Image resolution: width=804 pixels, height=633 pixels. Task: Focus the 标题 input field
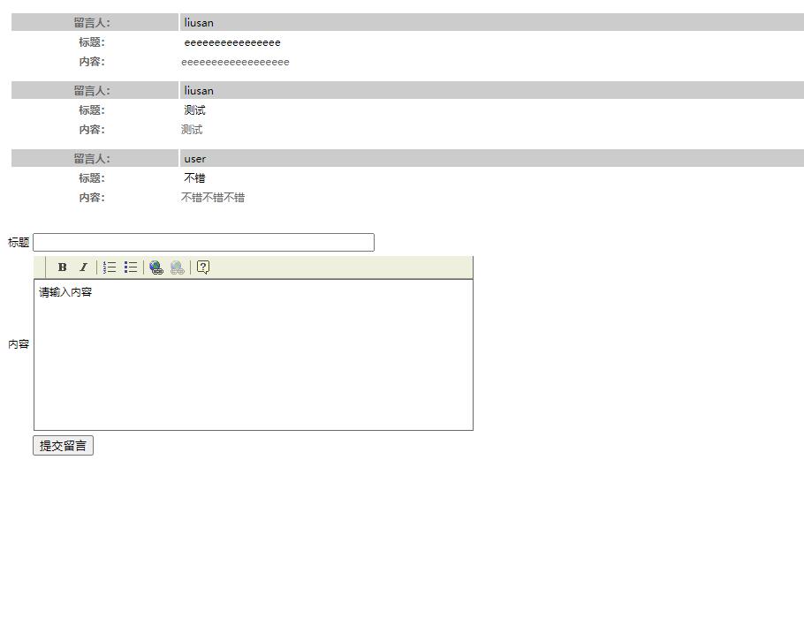[x=203, y=243]
